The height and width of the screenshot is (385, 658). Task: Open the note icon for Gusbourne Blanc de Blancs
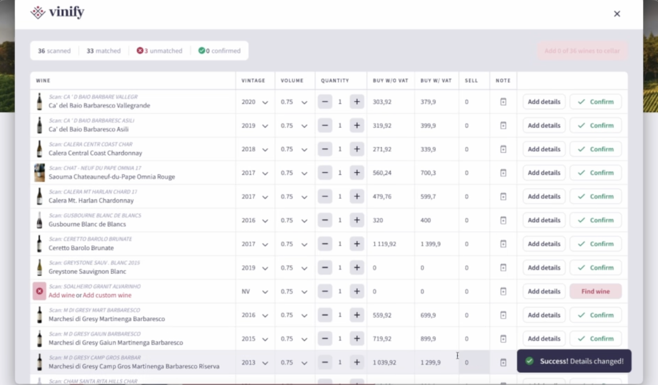pyautogui.click(x=503, y=220)
